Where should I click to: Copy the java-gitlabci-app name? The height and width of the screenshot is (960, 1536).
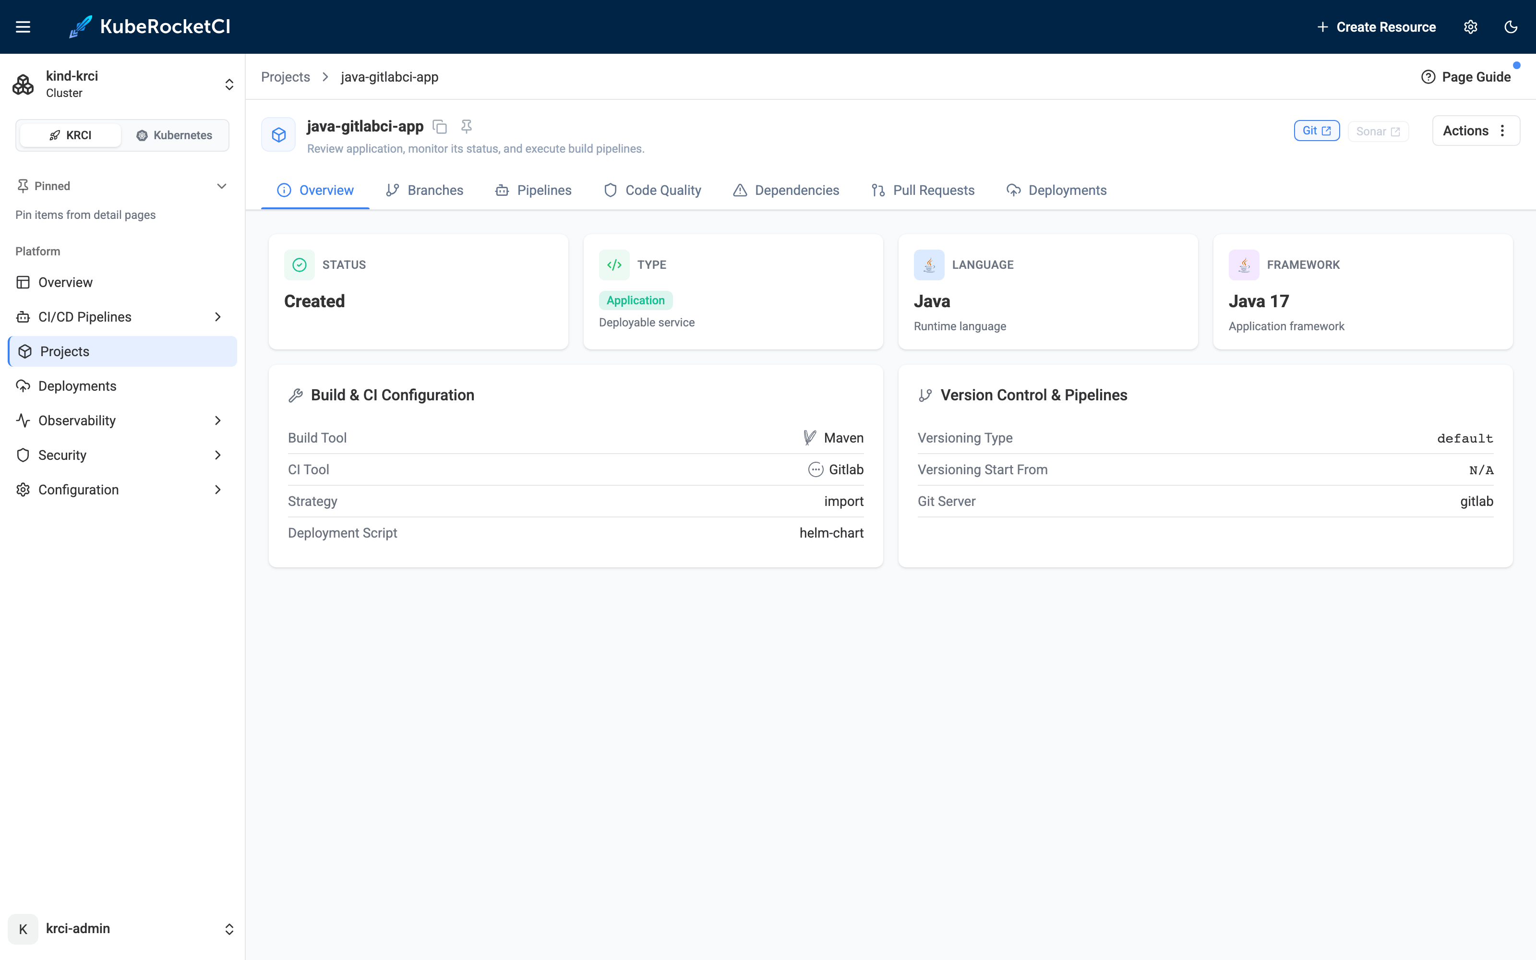(x=440, y=126)
